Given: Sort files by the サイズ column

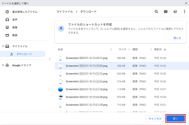Looking at the screenshot, I should tap(122, 49).
